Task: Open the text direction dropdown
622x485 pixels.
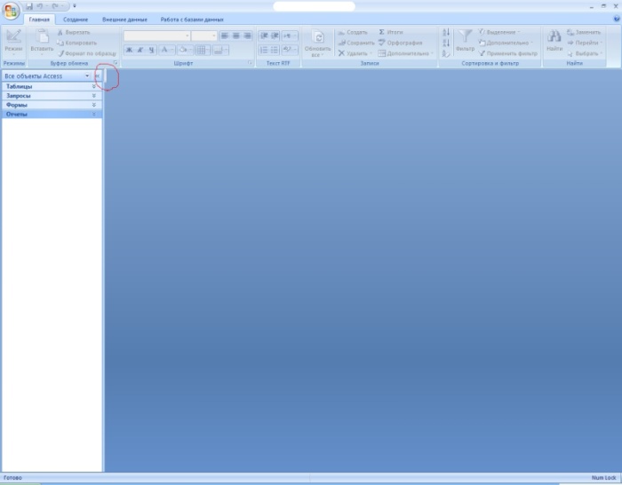Action: pyautogui.click(x=290, y=36)
